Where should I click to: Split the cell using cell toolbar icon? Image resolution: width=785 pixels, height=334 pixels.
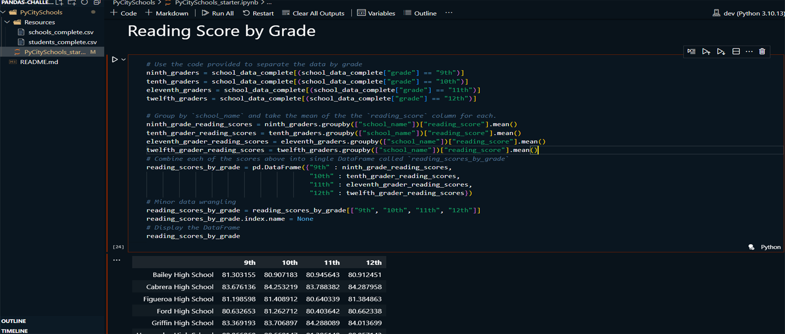(736, 52)
